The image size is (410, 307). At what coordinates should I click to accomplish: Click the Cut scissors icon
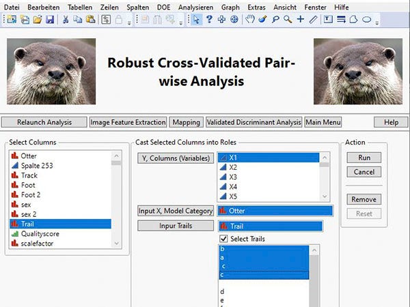click(x=66, y=20)
